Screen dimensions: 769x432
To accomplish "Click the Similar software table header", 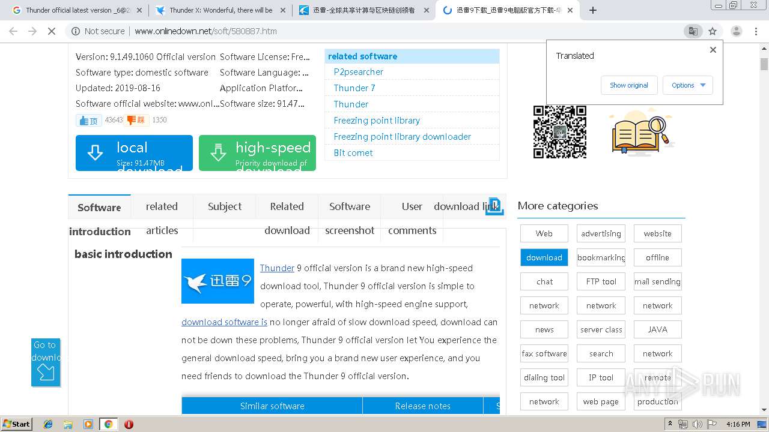I will (x=272, y=406).
